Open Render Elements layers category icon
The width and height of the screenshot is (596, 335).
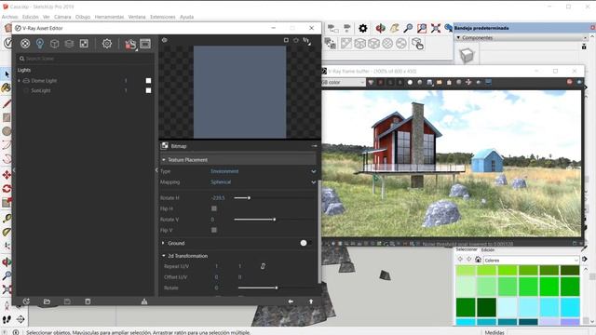(x=69, y=44)
